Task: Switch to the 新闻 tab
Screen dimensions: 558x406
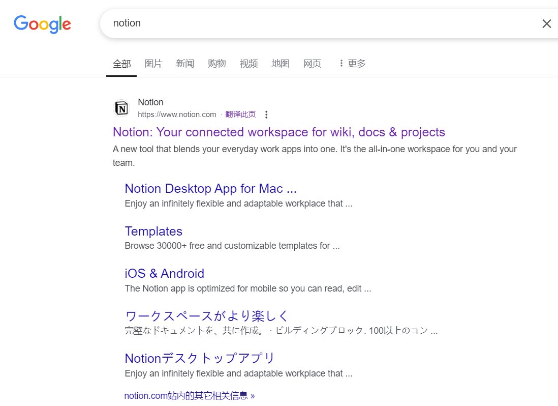Action: click(x=185, y=64)
